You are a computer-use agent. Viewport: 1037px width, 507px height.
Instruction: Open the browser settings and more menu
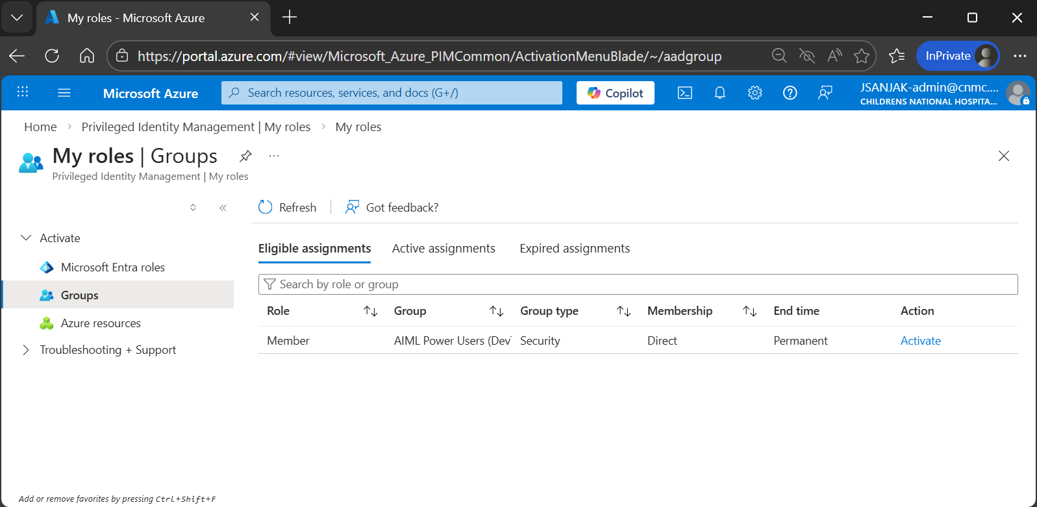pos(1020,56)
